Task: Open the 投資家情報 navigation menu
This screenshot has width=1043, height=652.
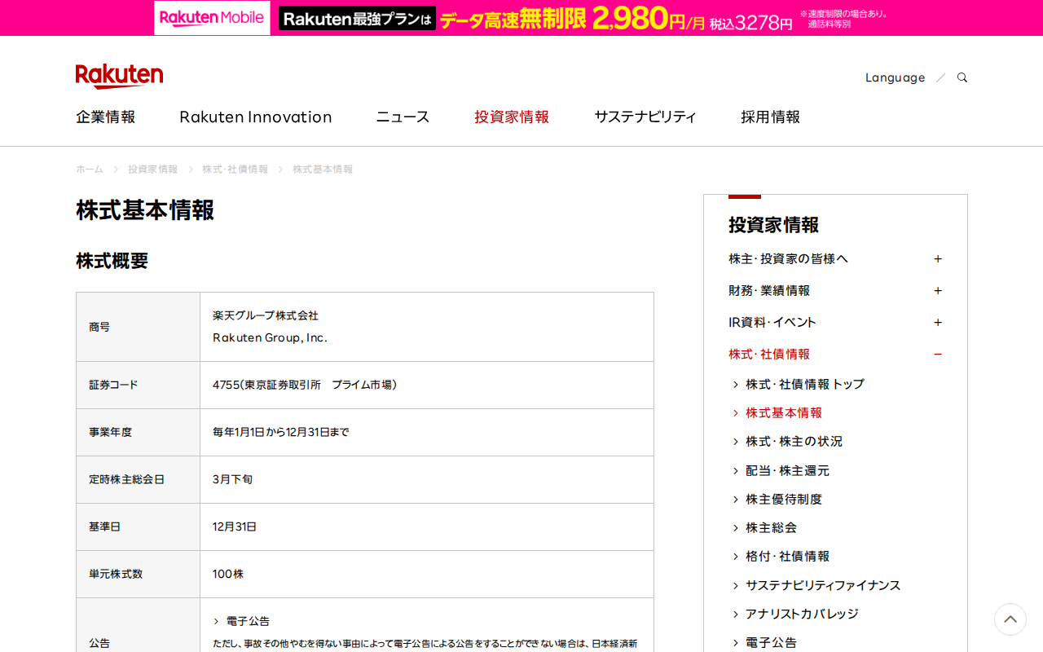Action: 512,117
